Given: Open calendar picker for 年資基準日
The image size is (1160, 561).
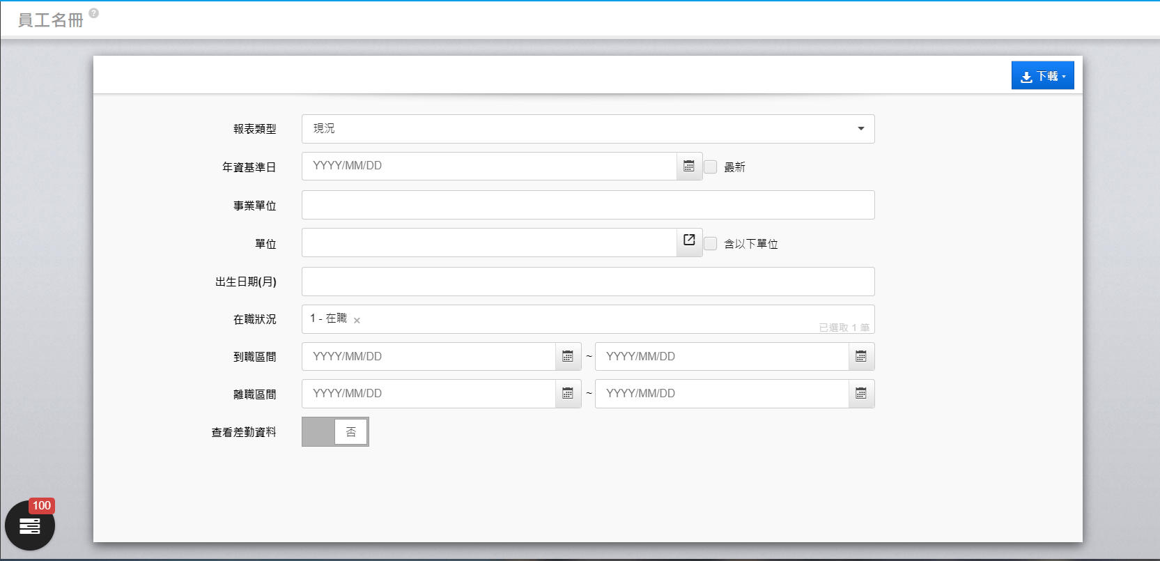Looking at the screenshot, I should [689, 167].
